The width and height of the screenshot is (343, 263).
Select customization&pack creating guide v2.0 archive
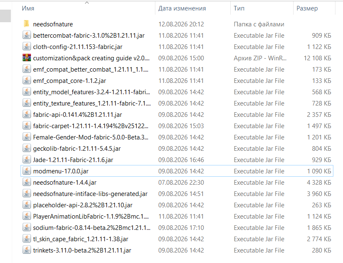(91, 58)
